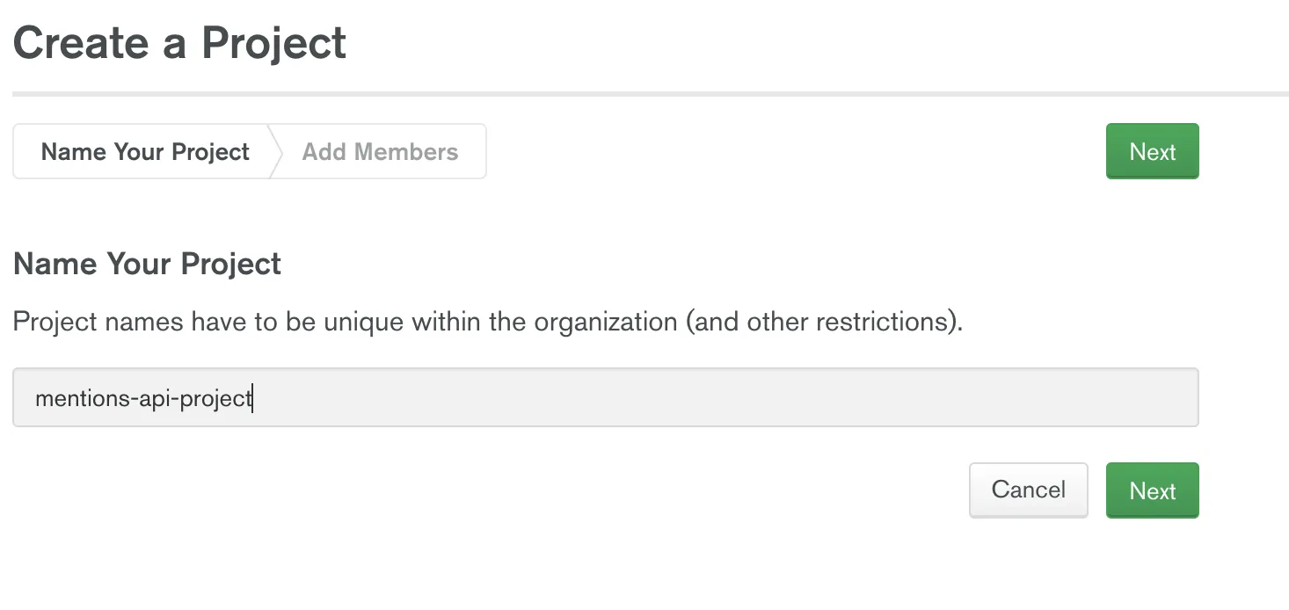Click the Next button beside Cancel
Screen dimensions: 1289x610
[x=1152, y=490]
